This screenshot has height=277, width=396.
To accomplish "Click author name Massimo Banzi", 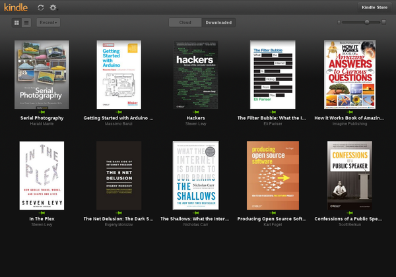I will (119, 123).
